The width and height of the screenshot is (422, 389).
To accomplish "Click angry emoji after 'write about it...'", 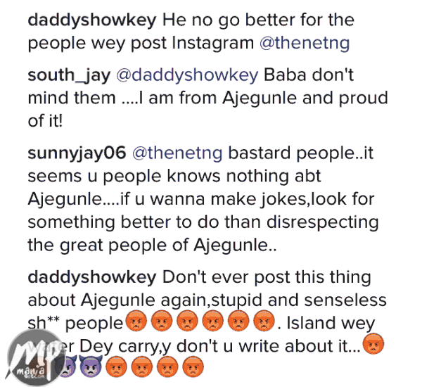I will tap(373, 344).
